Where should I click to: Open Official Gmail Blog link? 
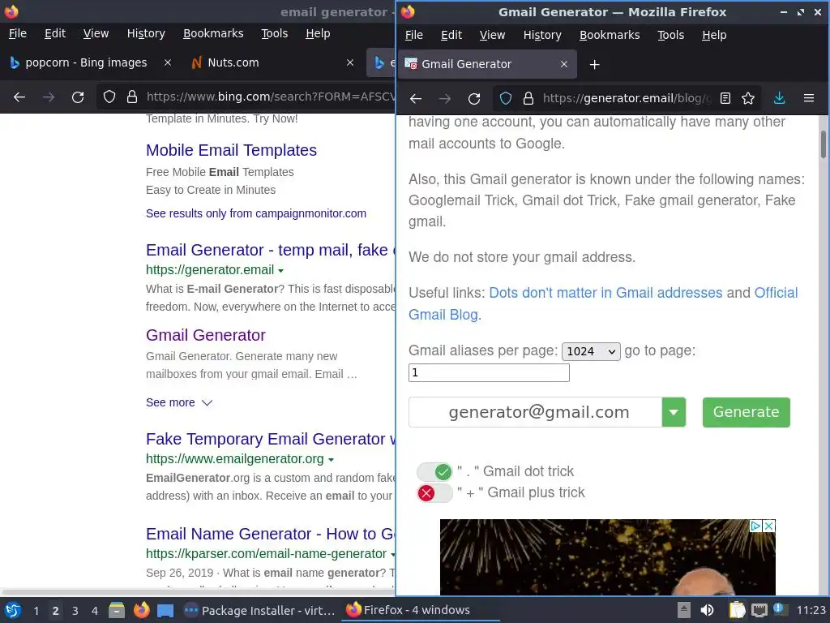coord(603,303)
